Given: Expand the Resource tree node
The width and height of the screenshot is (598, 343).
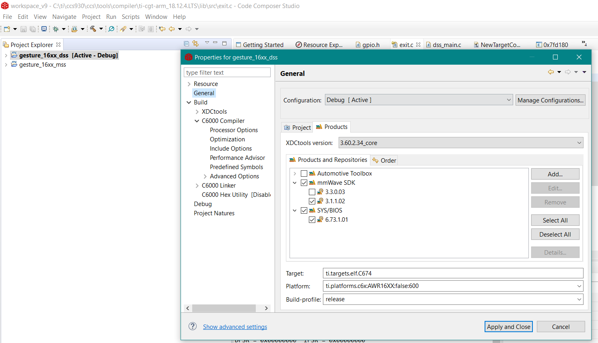Looking at the screenshot, I should [189, 84].
